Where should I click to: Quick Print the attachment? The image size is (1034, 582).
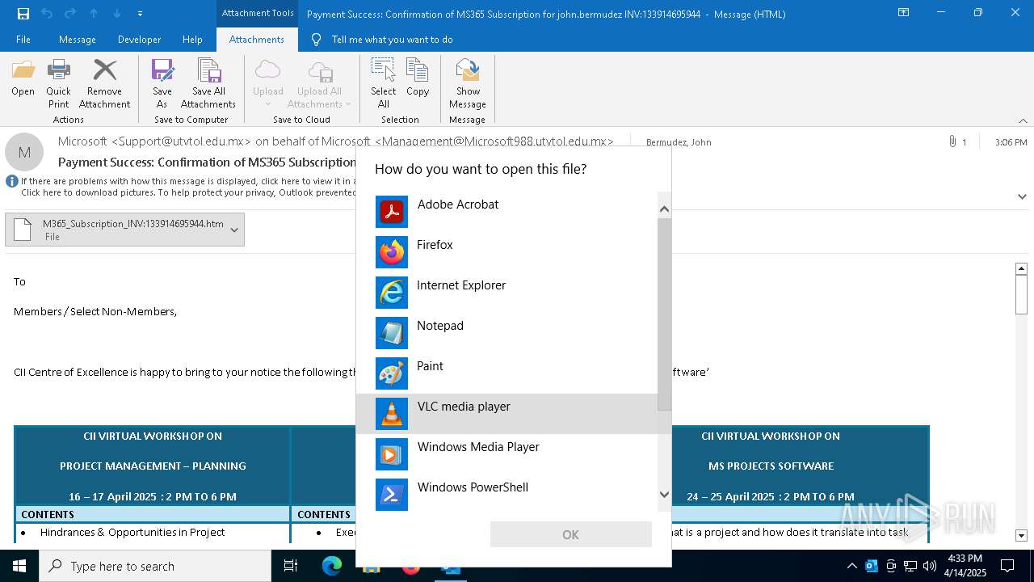pos(58,83)
